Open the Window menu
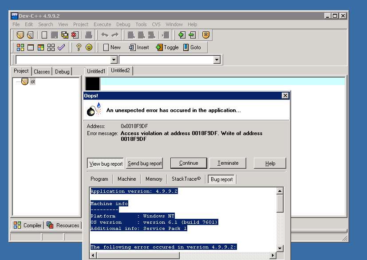This screenshot has height=260, width=367. 174,24
